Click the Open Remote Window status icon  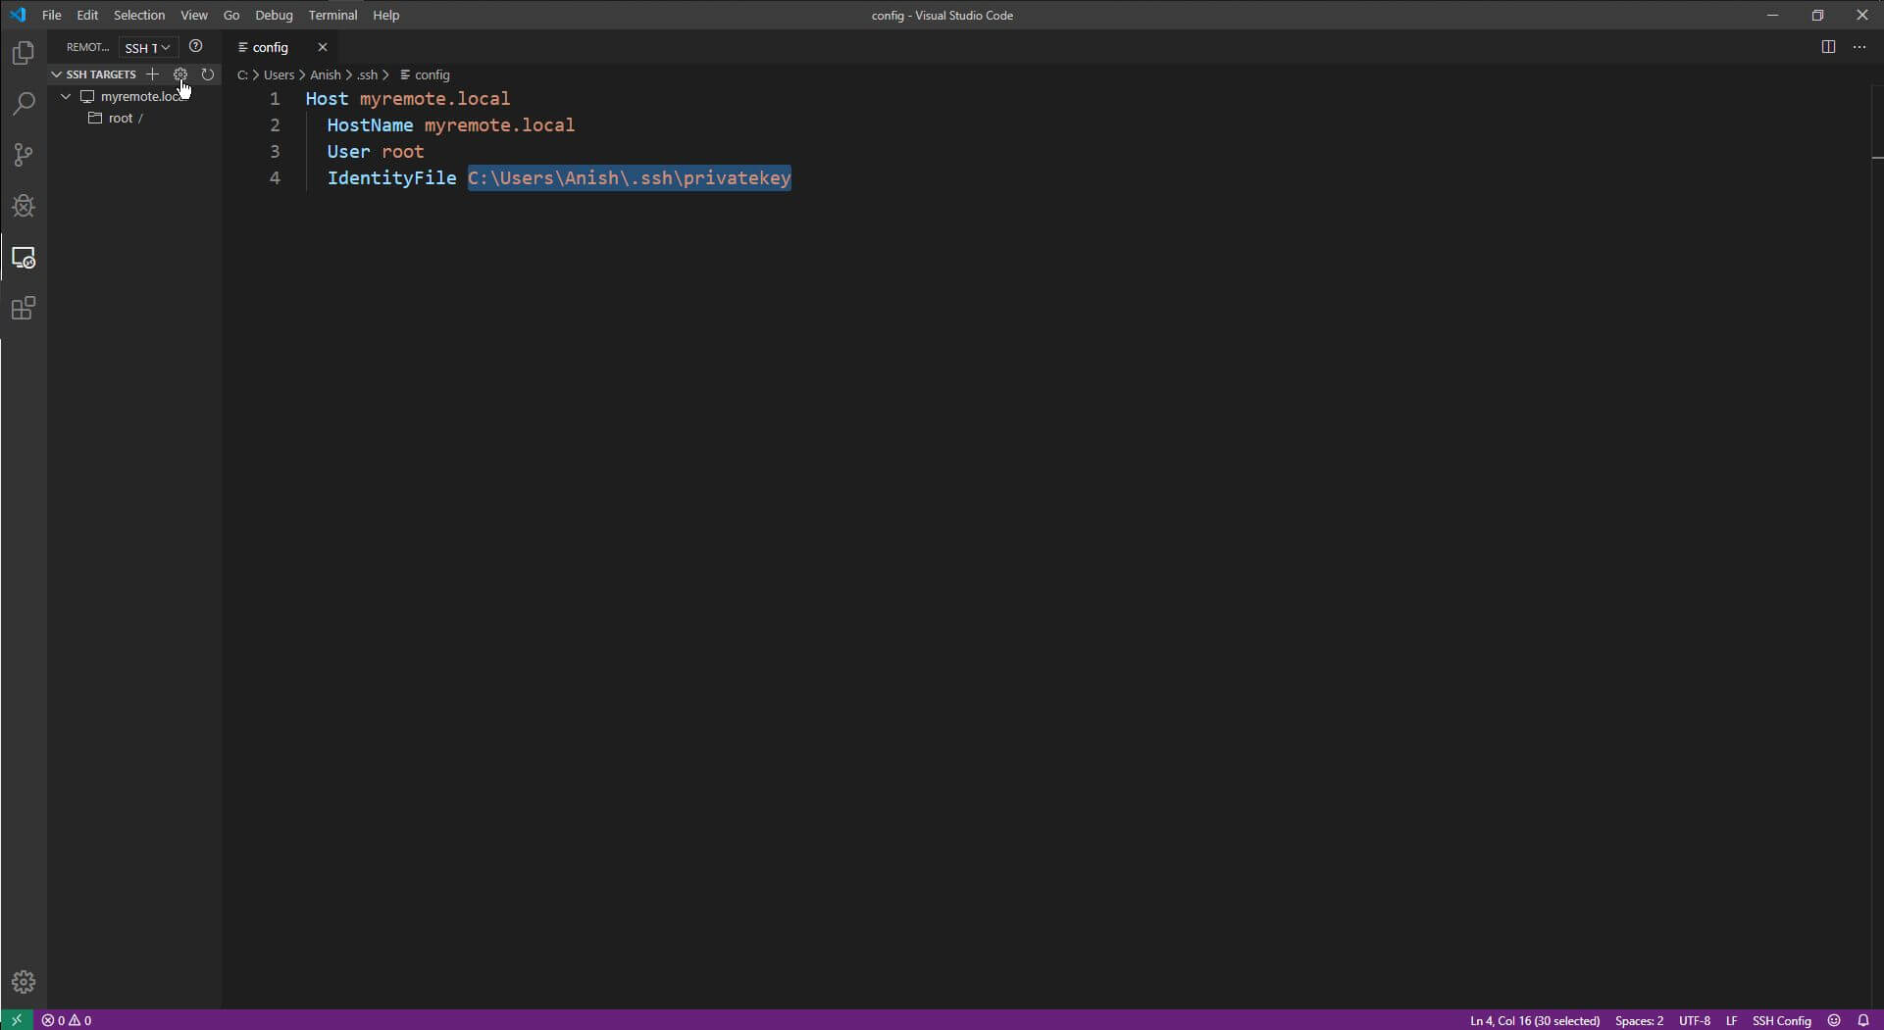pyautogui.click(x=15, y=1019)
